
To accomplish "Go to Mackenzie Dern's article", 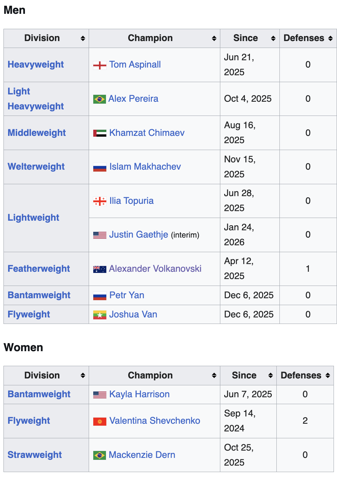I will [x=142, y=455].
